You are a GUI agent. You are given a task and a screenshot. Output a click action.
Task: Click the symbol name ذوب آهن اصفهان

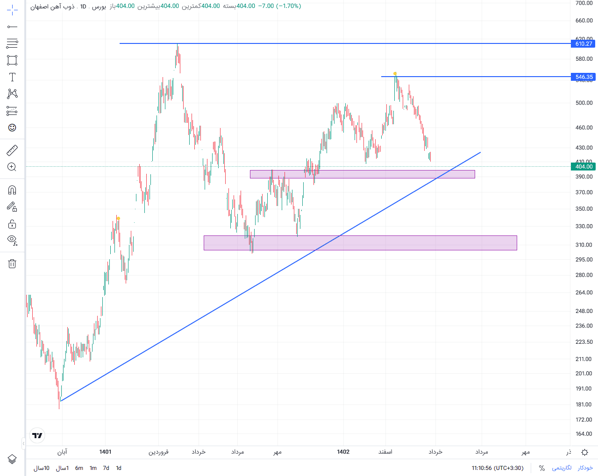[52, 7]
